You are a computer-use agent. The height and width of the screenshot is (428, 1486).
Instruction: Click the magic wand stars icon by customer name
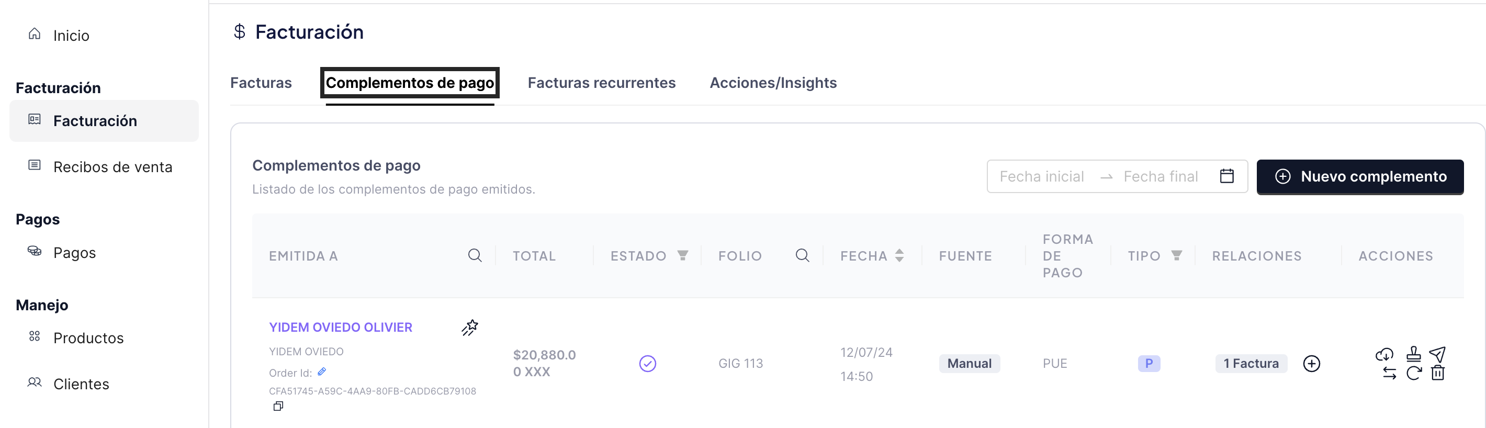[x=469, y=328]
